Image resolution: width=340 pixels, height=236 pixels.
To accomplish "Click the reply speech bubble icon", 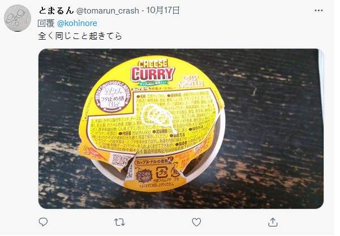I will 43,222.
